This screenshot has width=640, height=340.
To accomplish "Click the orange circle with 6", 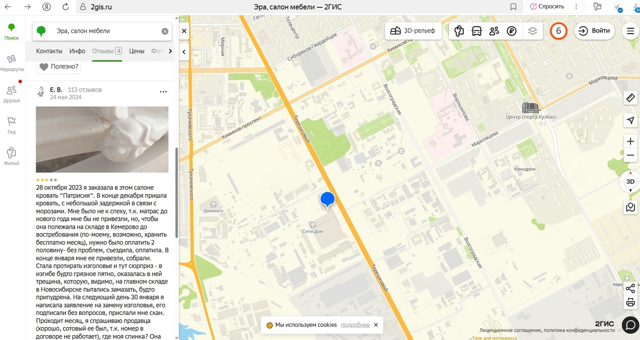I will tap(558, 31).
